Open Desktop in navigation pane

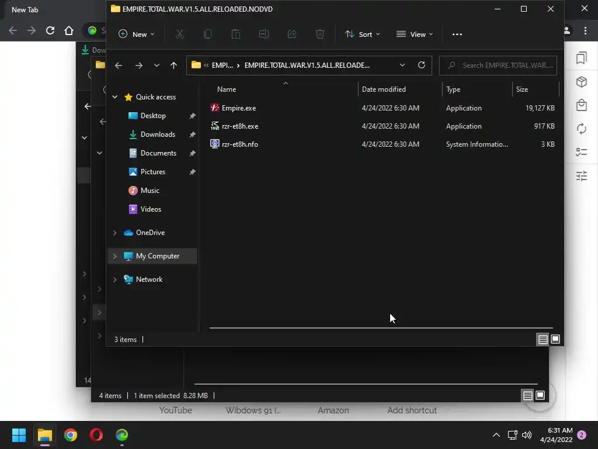pyautogui.click(x=153, y=116)
